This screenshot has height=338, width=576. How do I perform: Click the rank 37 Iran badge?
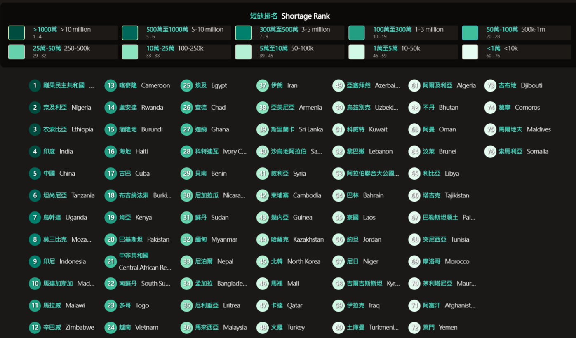[x=263, y=86]
